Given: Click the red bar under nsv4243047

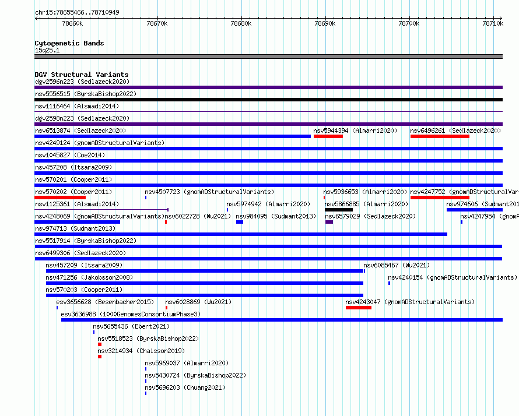Looking at the screenshot, I should pyautogui.click(x=359, y=308).
